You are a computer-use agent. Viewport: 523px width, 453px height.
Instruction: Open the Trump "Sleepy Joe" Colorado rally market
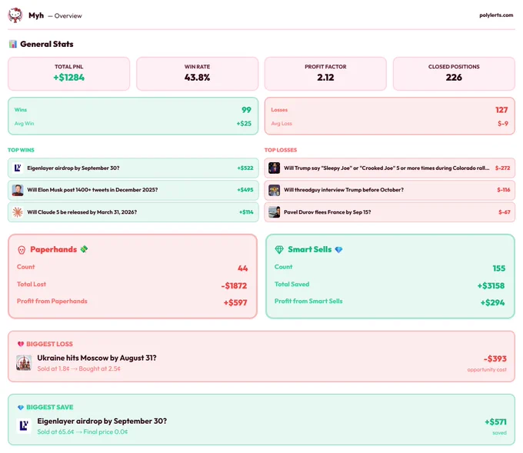390,168
